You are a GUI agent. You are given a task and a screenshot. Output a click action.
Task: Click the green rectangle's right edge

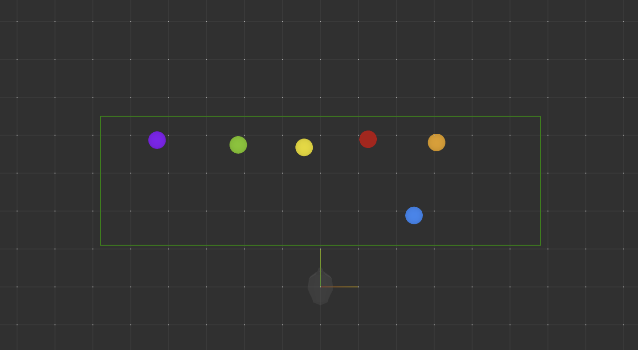(540, 181)
